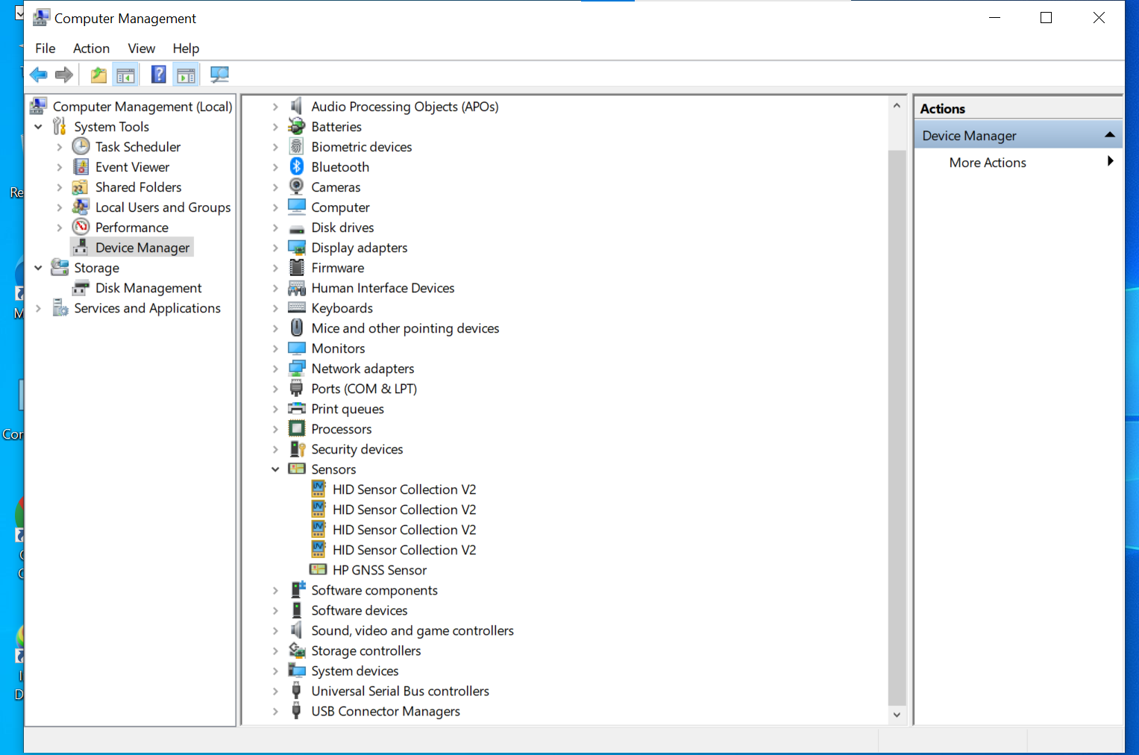
Task: Expand the Network adapters category
Action: (x=275, y=369)
